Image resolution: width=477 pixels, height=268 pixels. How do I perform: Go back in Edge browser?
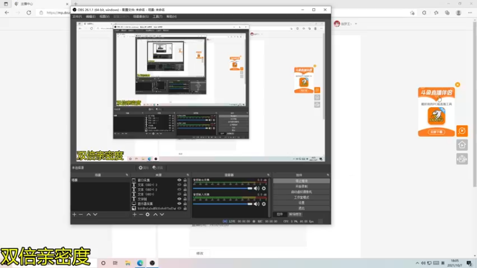click(7, 13)
